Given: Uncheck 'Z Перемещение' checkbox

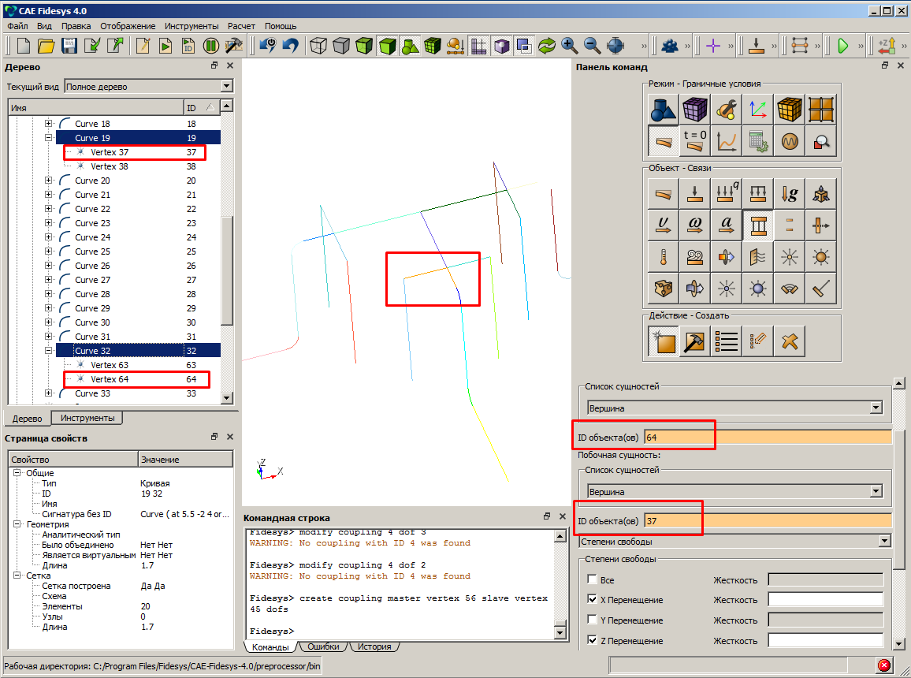Looking at the screenshot, I should [x=592, y=640].
